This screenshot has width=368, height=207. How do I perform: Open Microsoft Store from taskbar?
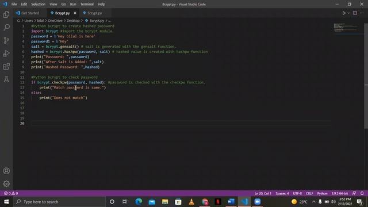click(x=178, y=202)
